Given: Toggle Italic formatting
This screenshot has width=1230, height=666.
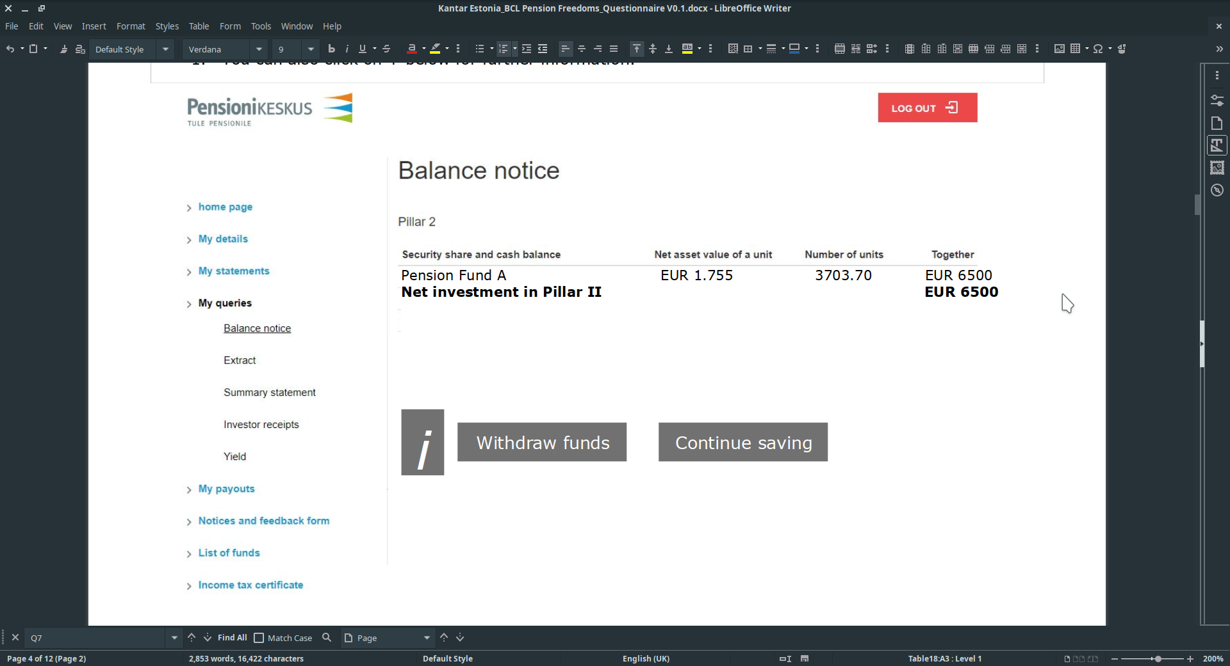Looking at the screenshot, I should pos(347,49).
